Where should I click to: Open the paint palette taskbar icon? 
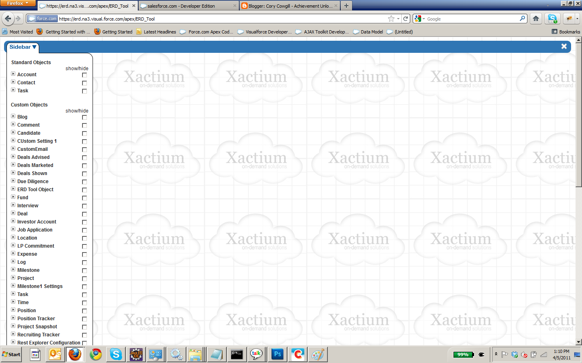(x=317, y=355)
